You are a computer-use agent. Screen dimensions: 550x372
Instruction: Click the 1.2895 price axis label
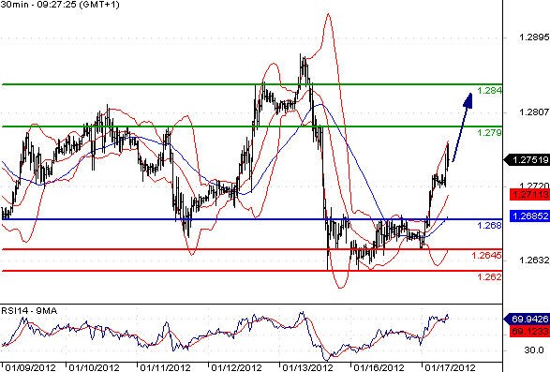(x=534, y=37)
